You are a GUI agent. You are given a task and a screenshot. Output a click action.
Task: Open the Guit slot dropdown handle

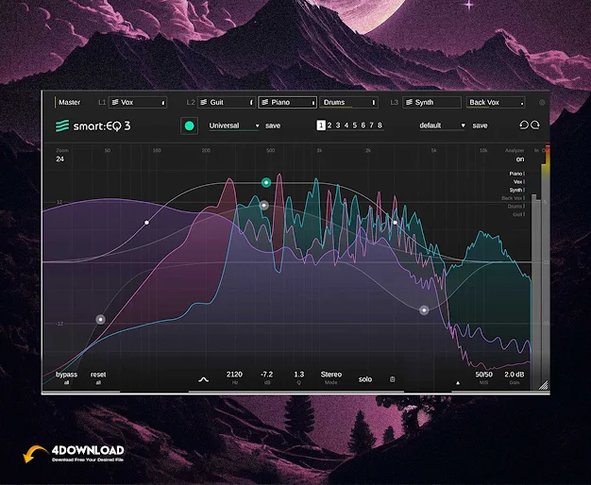point(251,103)
